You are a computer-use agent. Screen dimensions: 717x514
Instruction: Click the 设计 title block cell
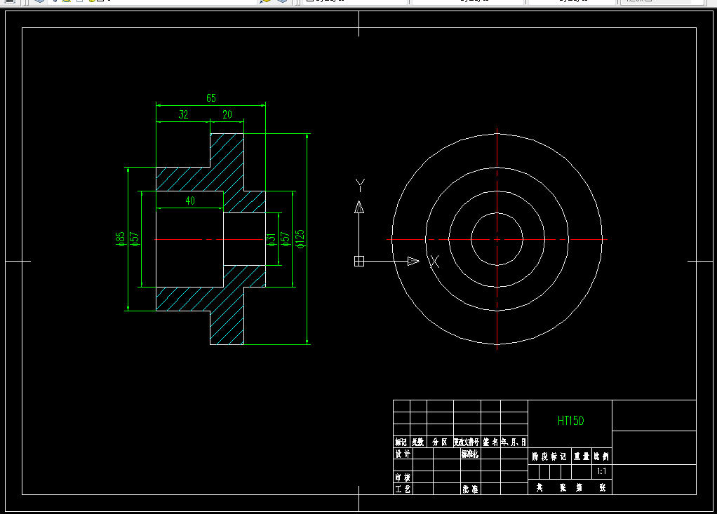coord(403,453)
